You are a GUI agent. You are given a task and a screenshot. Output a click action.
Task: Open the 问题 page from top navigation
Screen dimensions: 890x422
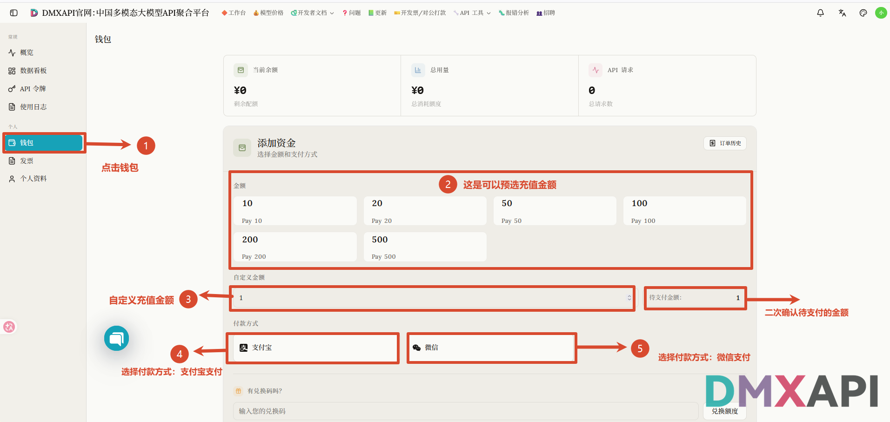[x=351, y=13]
